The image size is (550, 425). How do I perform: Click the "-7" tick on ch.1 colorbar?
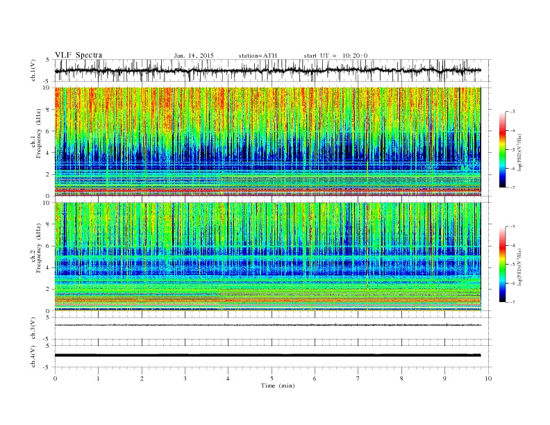pos(512,187)
